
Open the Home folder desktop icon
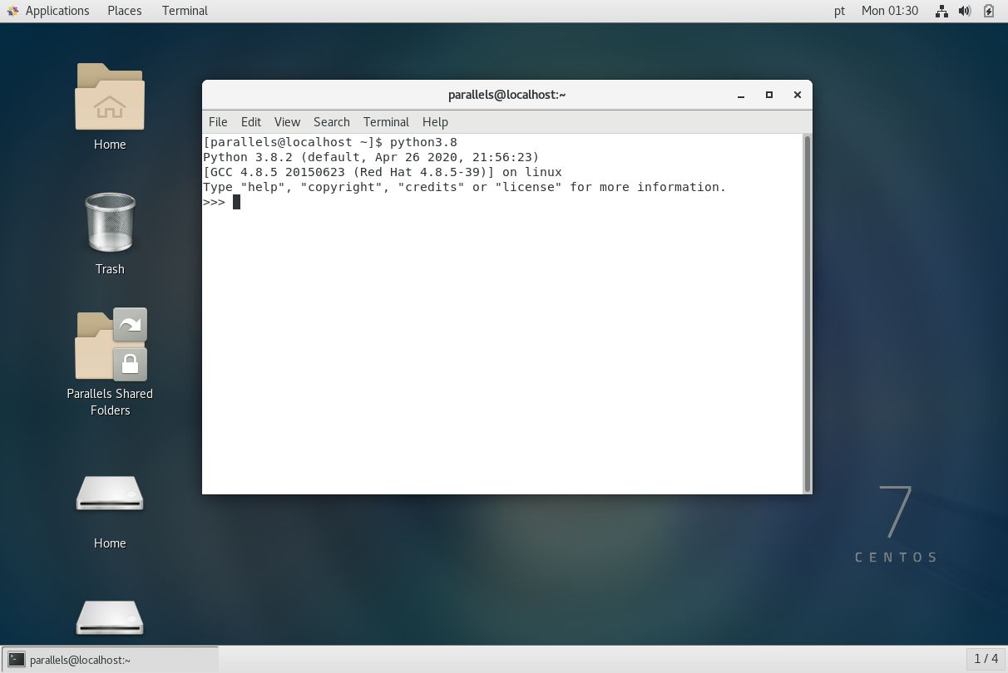click(109, 97)
